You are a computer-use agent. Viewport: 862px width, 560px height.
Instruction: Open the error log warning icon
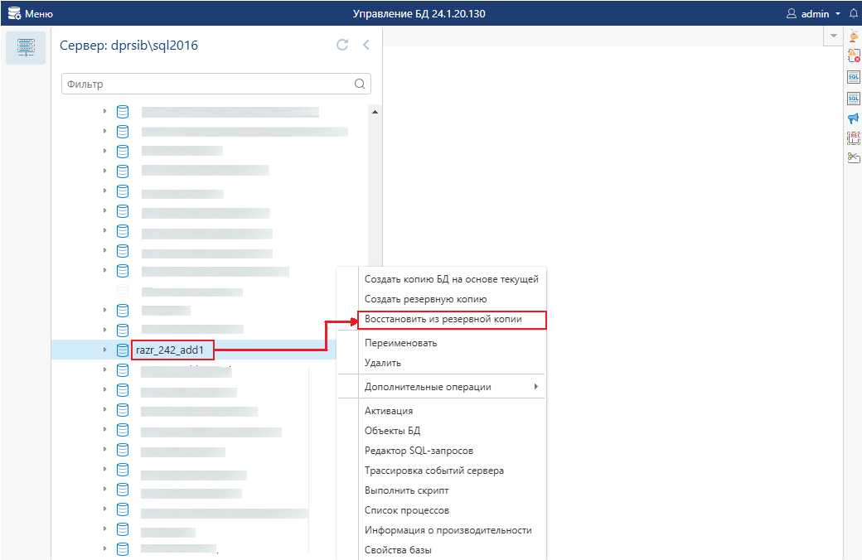tap(854, 56)
